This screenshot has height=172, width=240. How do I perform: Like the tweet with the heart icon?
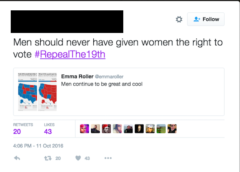point(78,158)
